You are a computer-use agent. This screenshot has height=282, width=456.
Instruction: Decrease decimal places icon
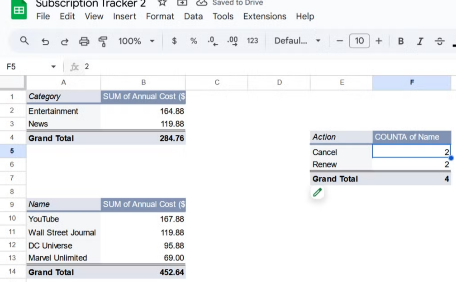click(x=213, y=41)
